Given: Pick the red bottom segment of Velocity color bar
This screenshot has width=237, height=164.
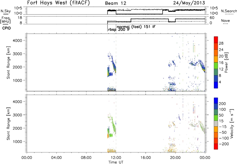Looking at the screenshot, I should pyautogui.click(x=216, y=147).
